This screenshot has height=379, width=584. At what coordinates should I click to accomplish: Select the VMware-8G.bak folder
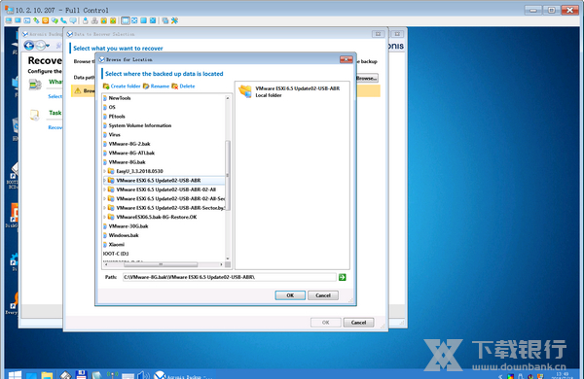127,162
